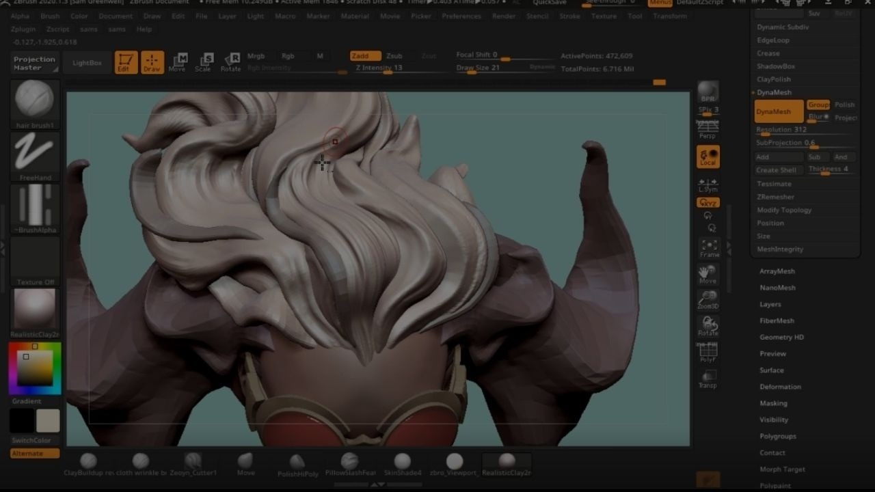The width and height of the screenshot is (875, 492).
Task: Click the BPR render icon
Action: (708, 92)
